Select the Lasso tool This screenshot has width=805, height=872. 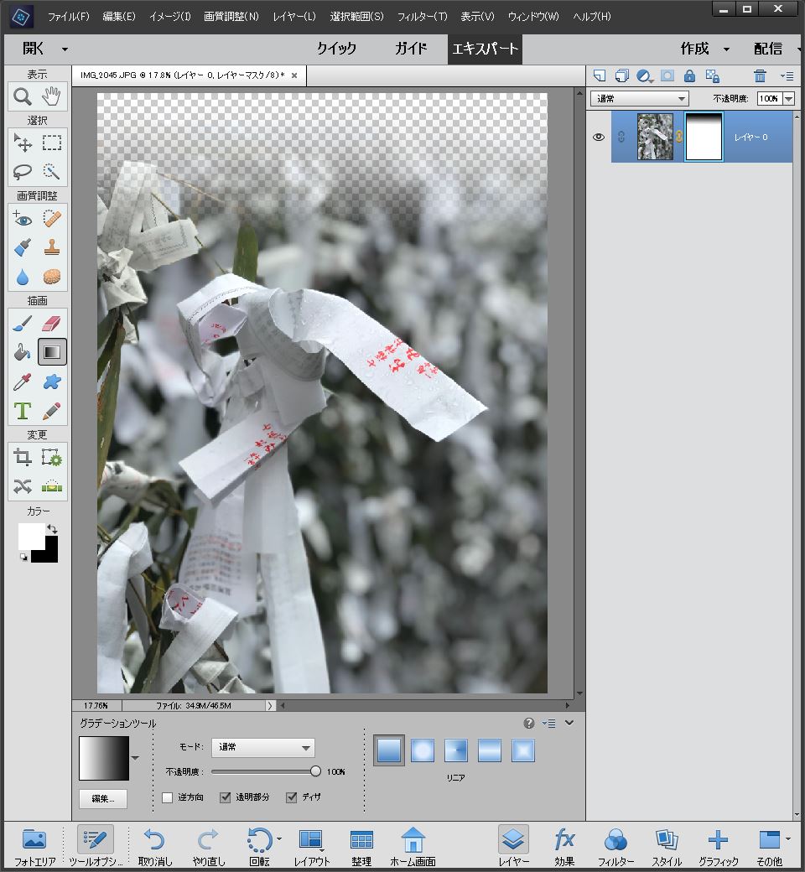tap(23, 171)
